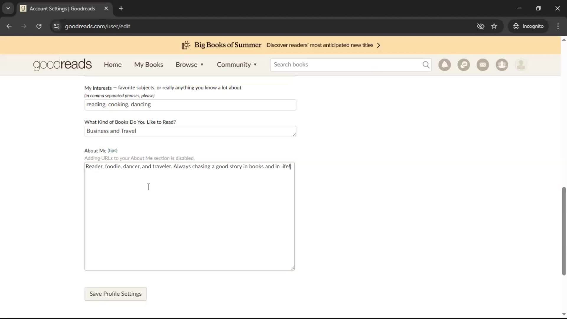Click the eye-off tracking protection icon
The image size is (567, 319).
click(480, 26)
